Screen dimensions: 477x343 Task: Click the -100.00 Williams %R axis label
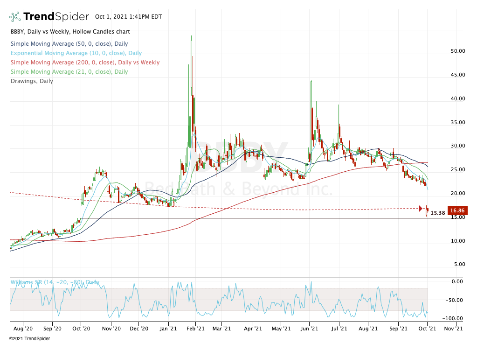(x=452, y=319)
